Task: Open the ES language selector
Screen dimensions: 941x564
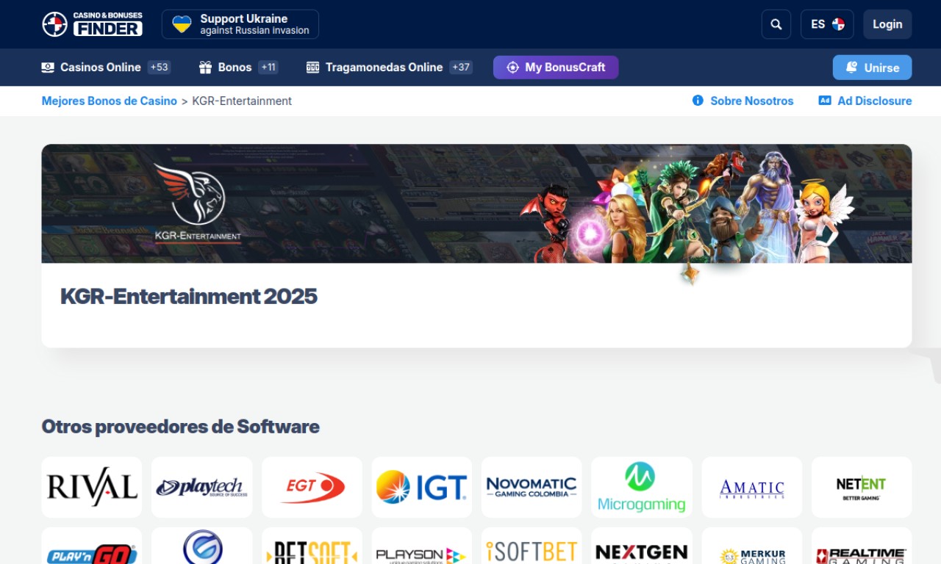Action: pos(827,24)
